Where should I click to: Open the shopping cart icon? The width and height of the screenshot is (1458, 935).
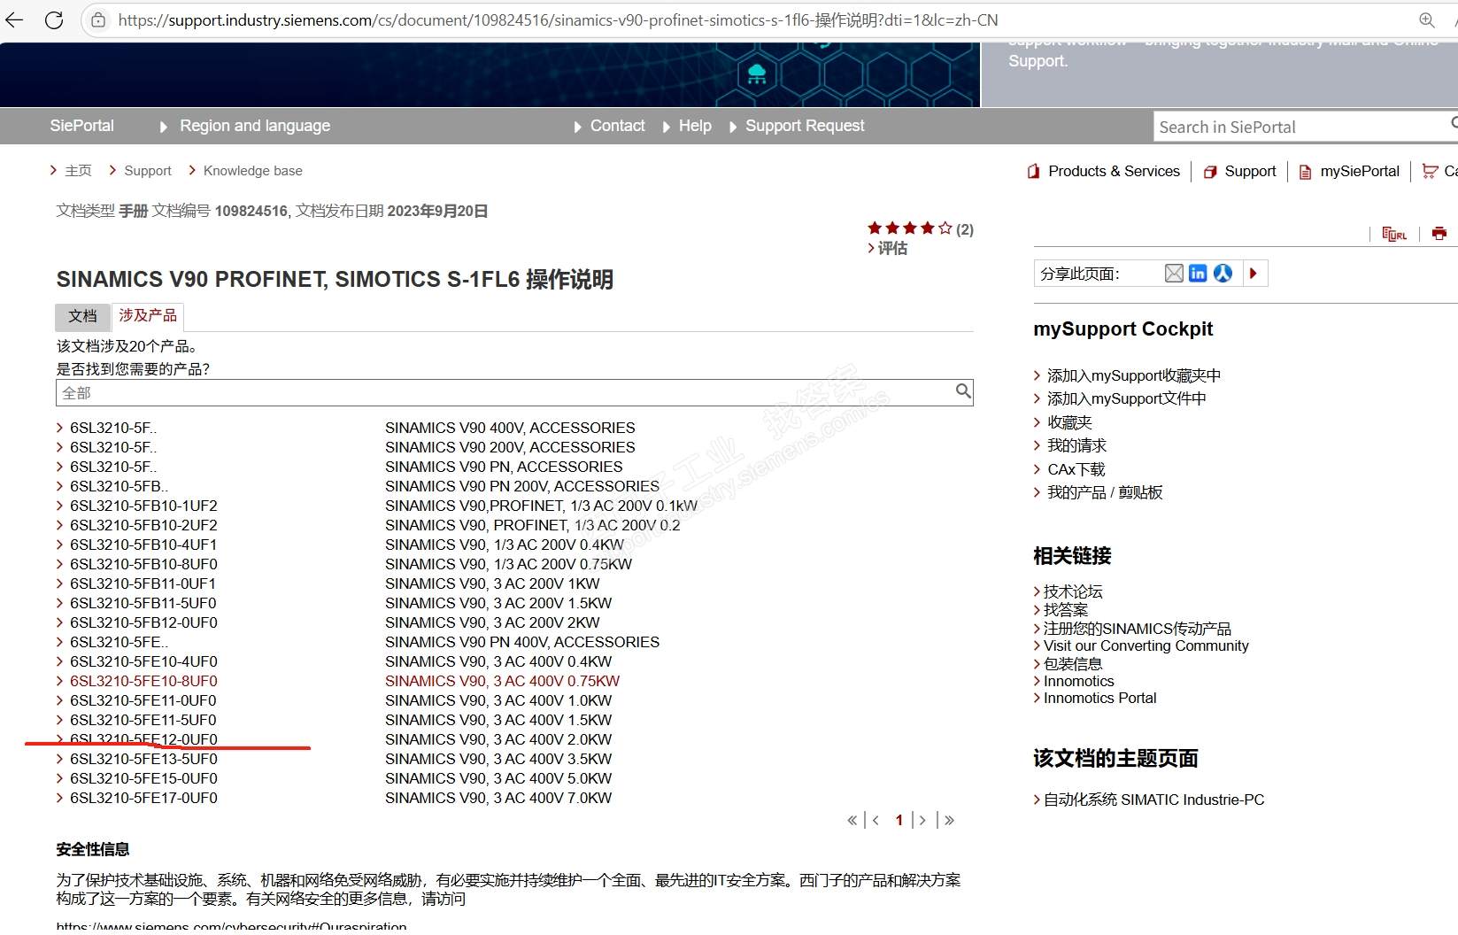coord(1430,171)
